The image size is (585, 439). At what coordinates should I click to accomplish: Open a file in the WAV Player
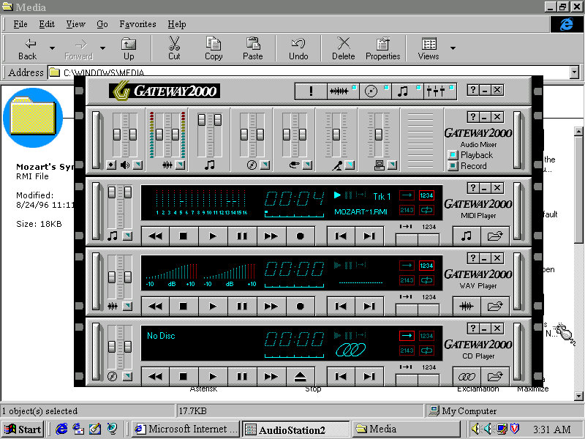pyautogui.click(x=495, y=307)
